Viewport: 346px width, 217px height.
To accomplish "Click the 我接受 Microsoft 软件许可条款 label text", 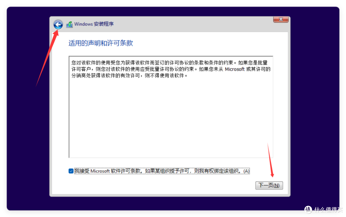I will (x=162, y=171).
